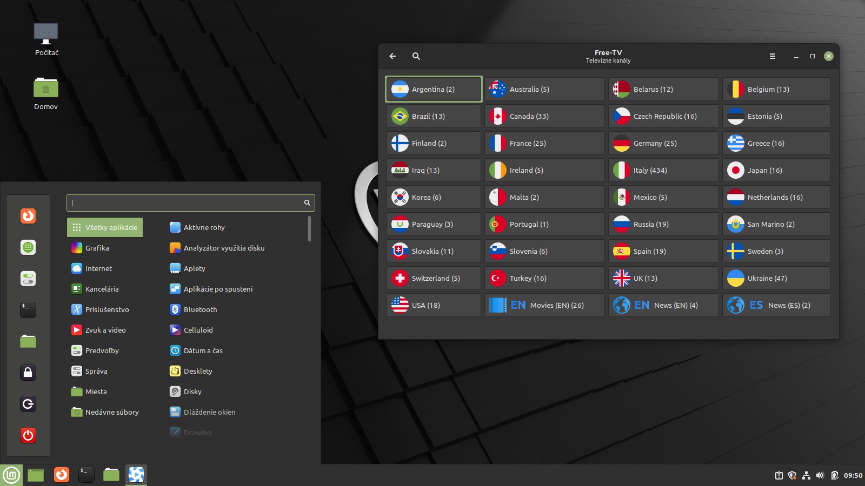Click the clipboard-like tray icon near the shield
Viewport: 865px width, 486px height.
tap(779, 476)
